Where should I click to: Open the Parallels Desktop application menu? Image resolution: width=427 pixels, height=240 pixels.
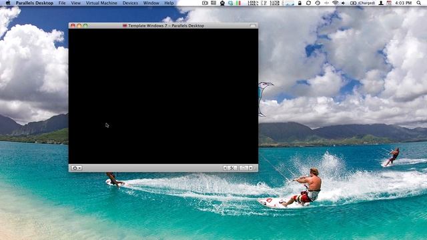tap(35, 3)
